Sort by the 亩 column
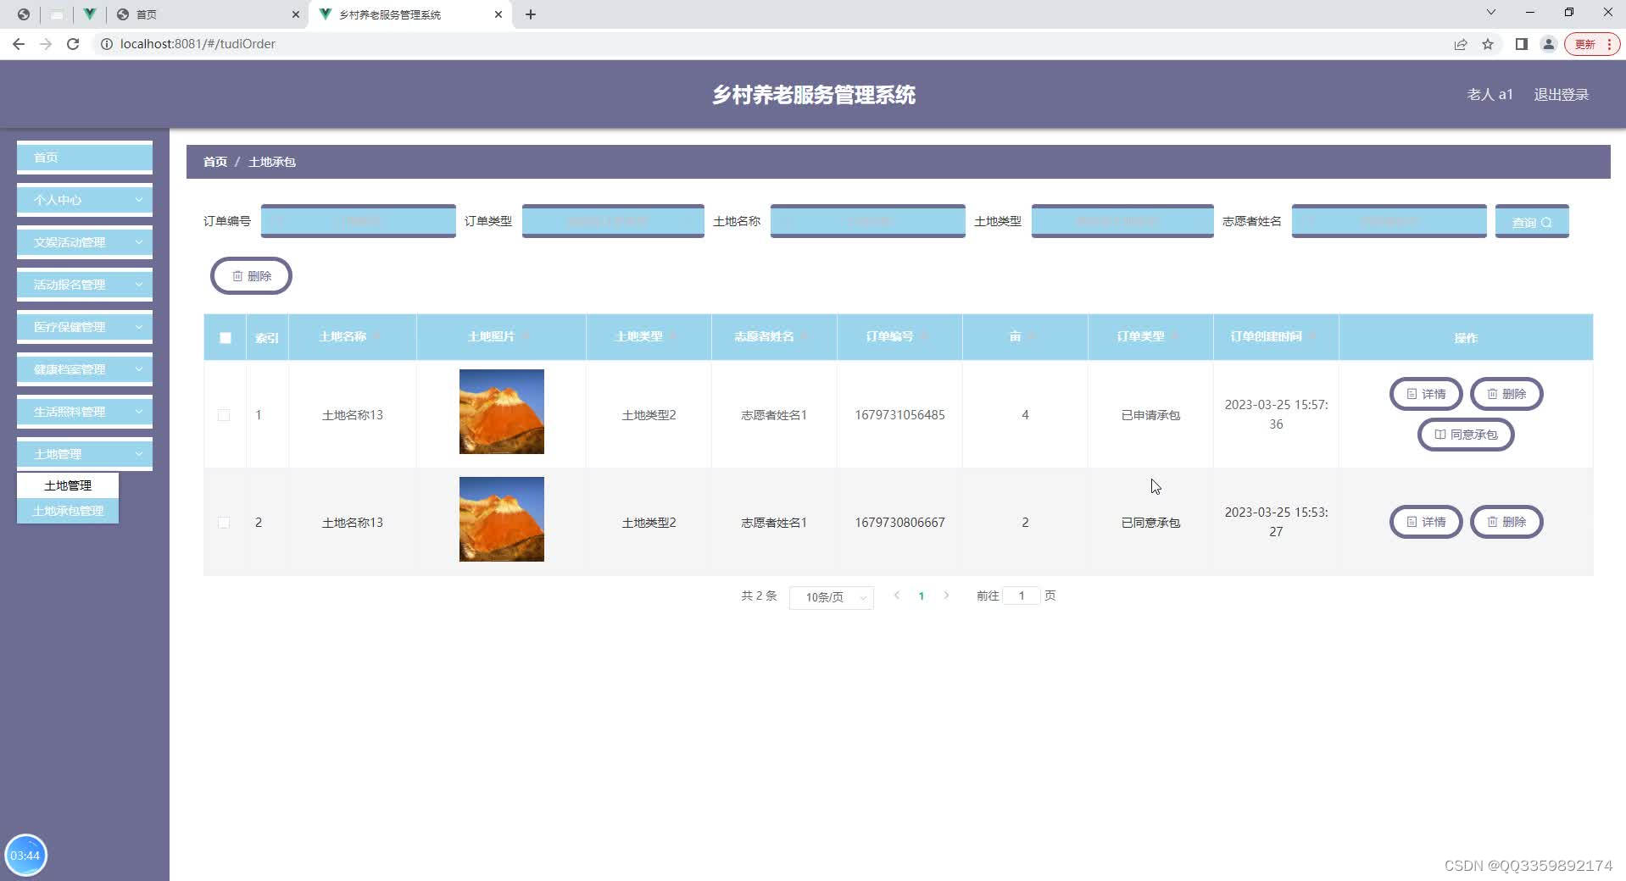 pos(1024,336)
